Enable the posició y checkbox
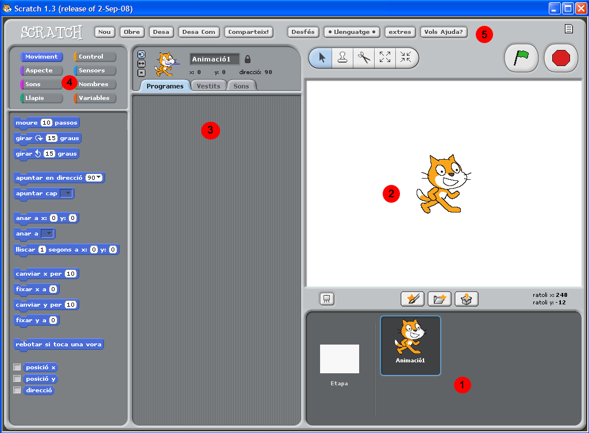The width and height of the screenshot is (589, 433). point(17,378)
